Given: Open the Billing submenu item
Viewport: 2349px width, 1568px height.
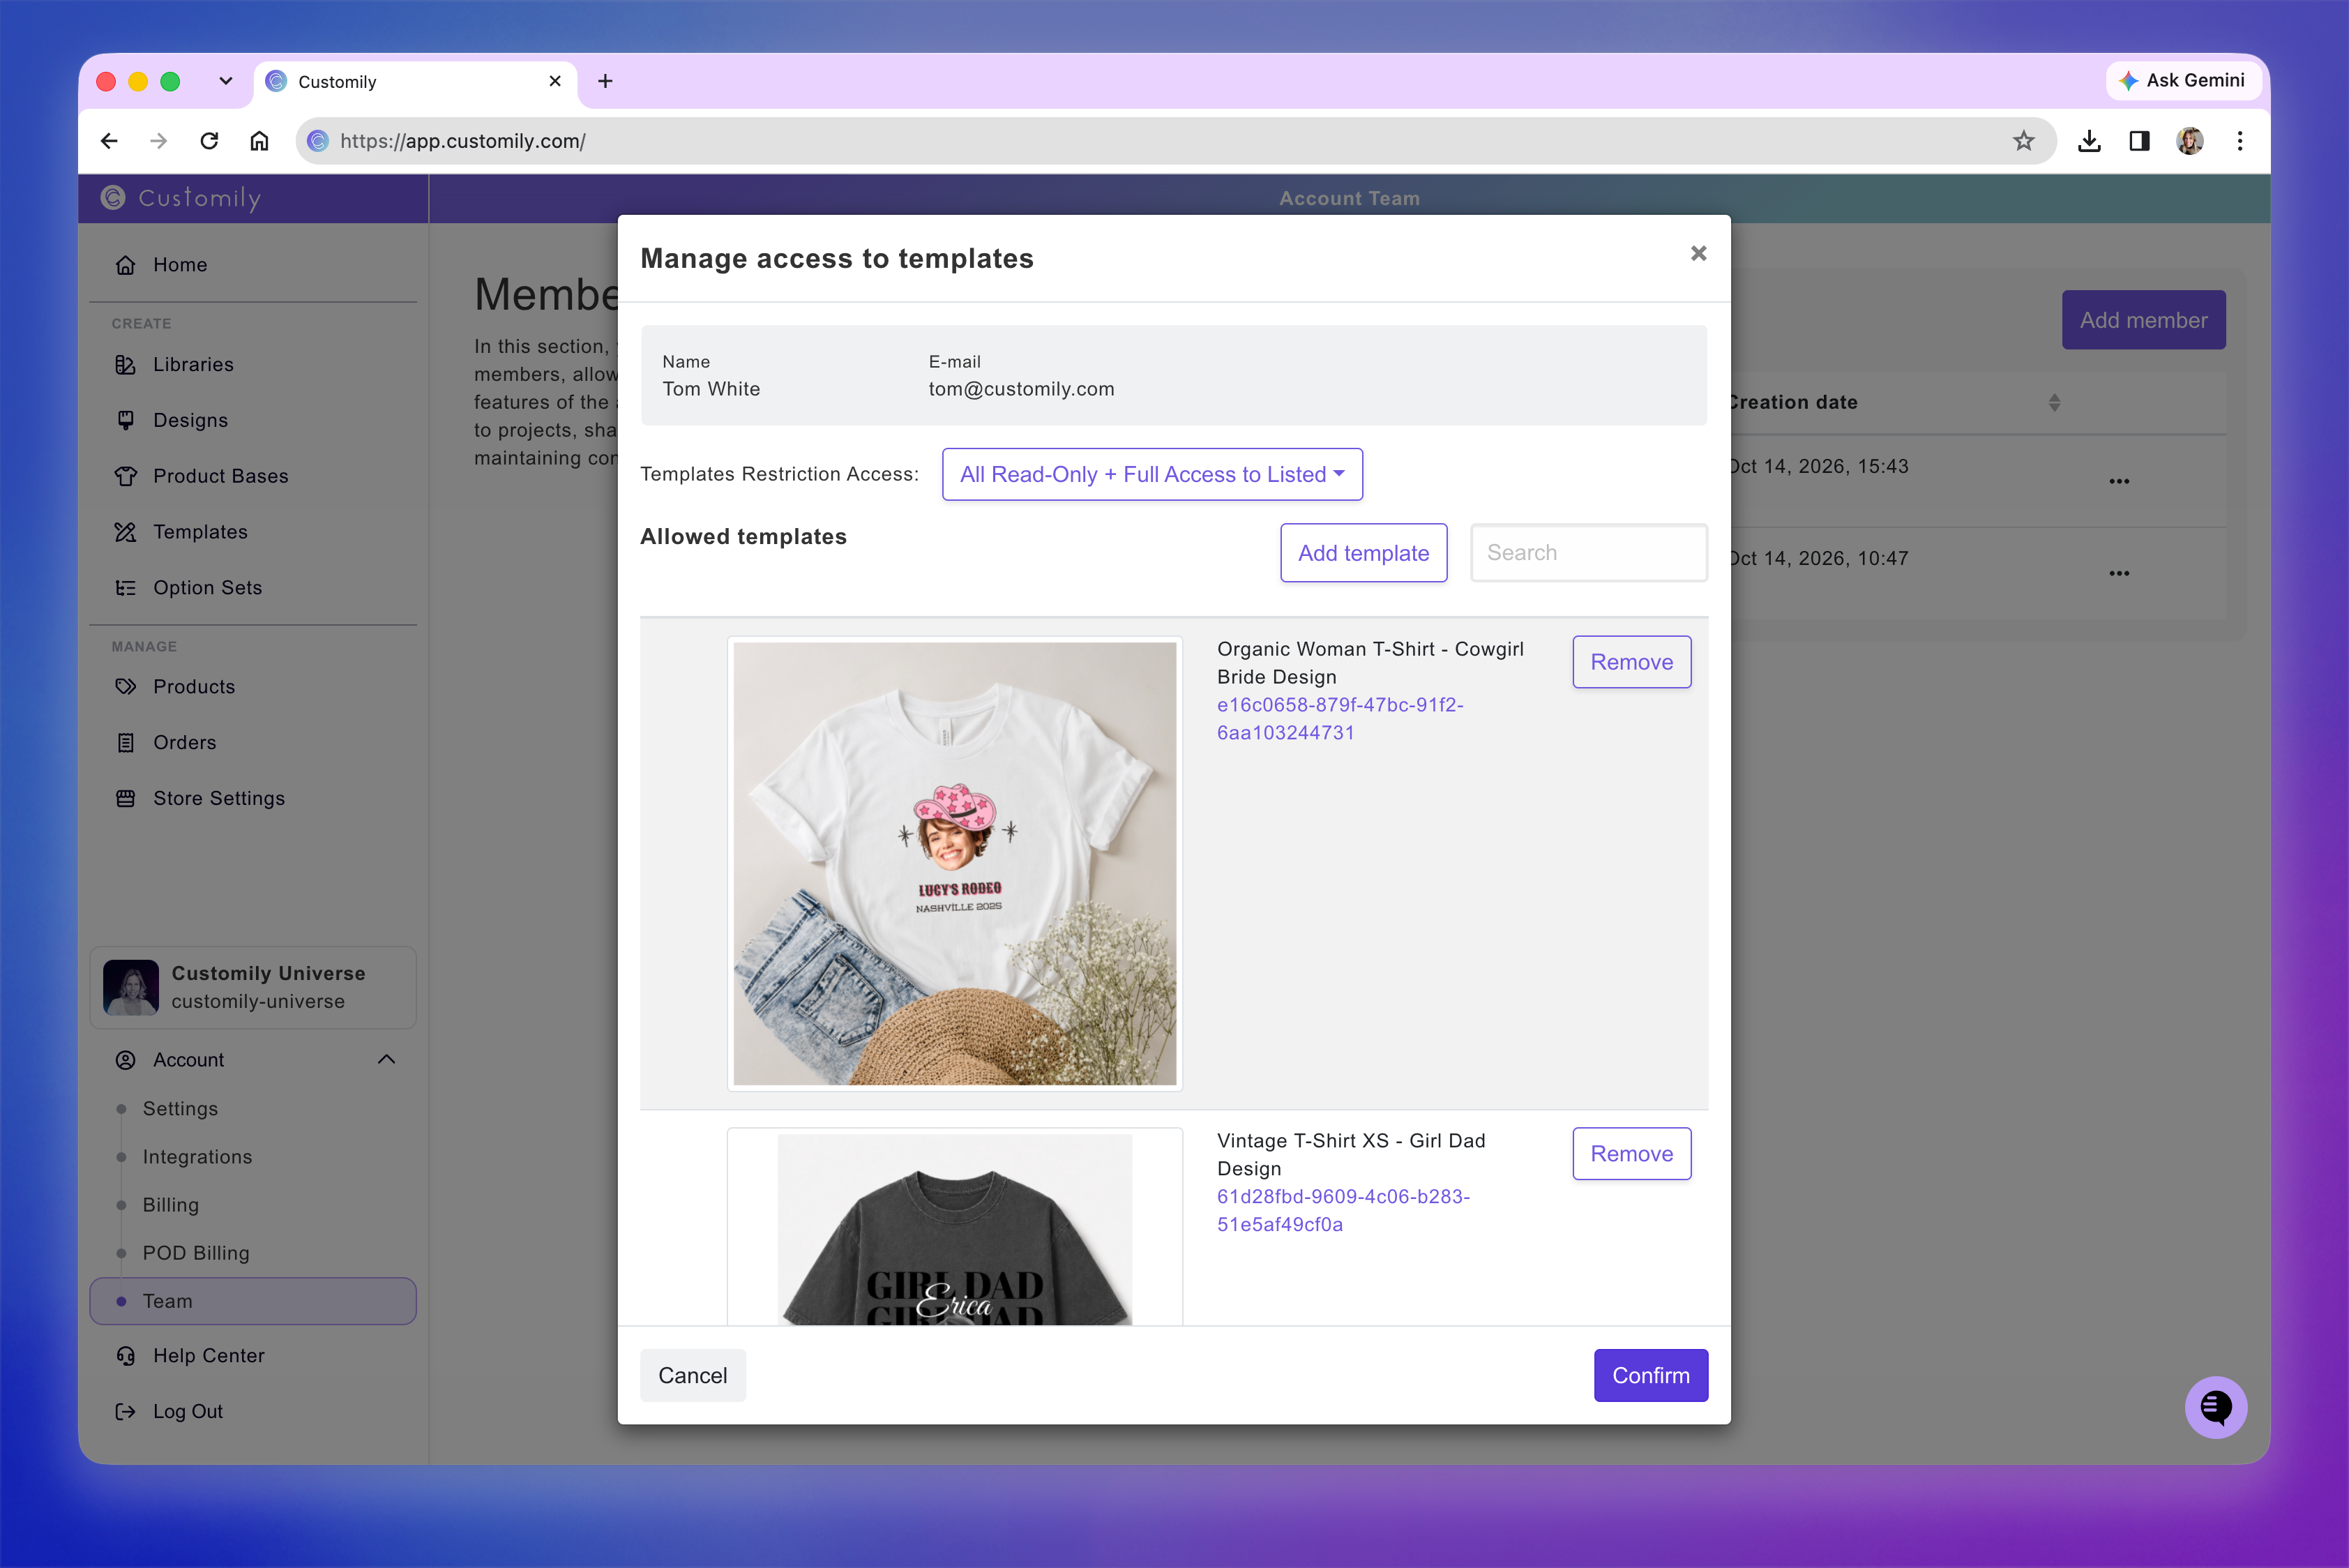Looking at the screenshot, I should [x=170, y=1205].
